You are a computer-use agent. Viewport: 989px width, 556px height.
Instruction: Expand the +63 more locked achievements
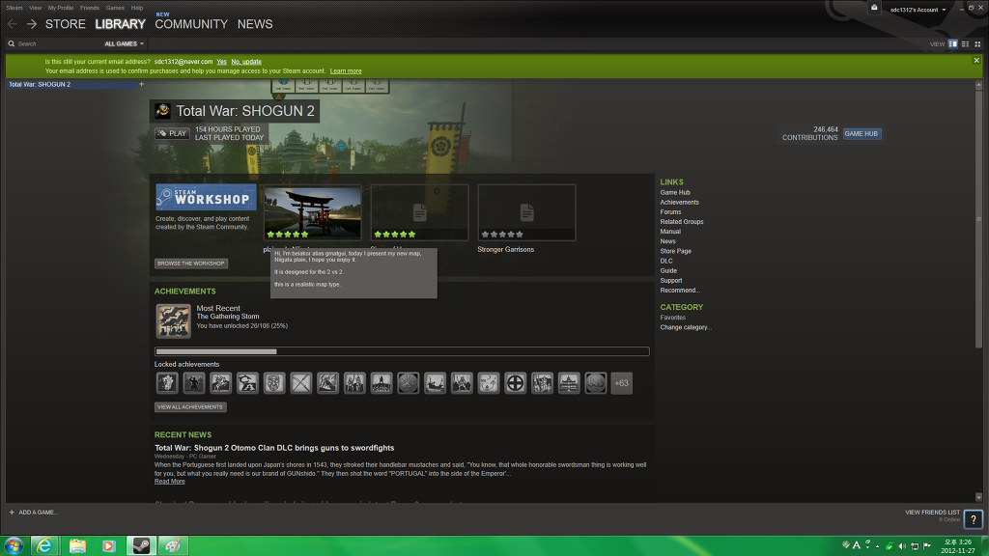621,383
